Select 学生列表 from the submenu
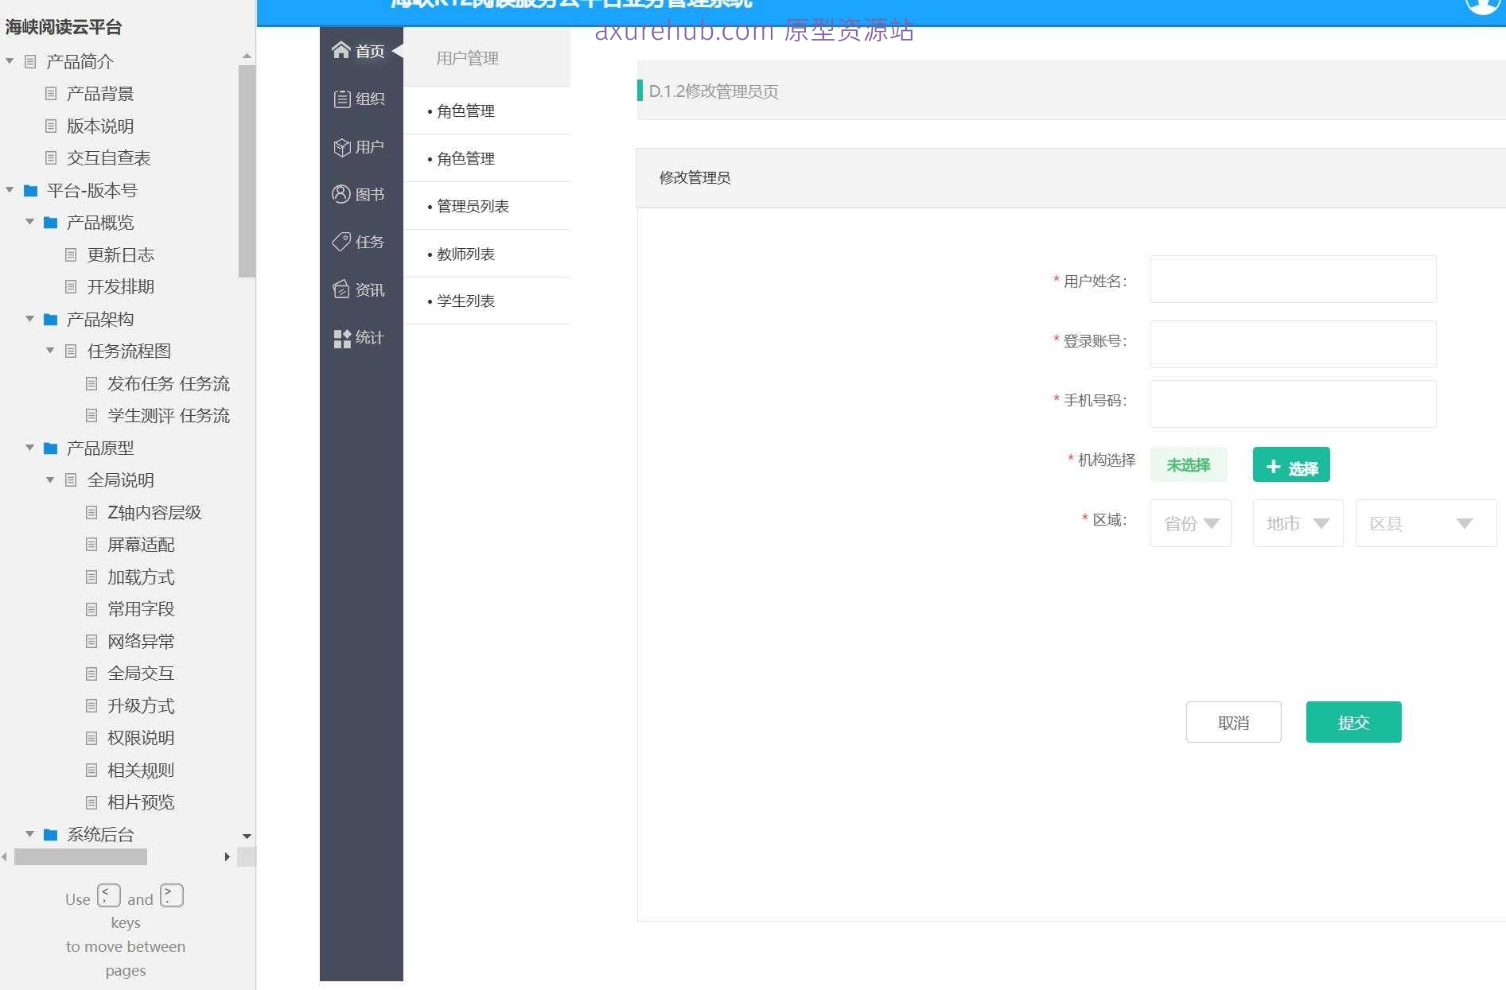Screen dimensions: 1506x990 click(466, 301)
